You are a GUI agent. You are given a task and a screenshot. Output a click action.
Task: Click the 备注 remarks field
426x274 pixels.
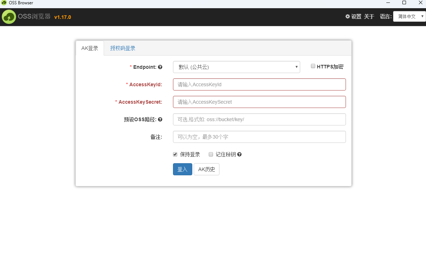[259, 137]
